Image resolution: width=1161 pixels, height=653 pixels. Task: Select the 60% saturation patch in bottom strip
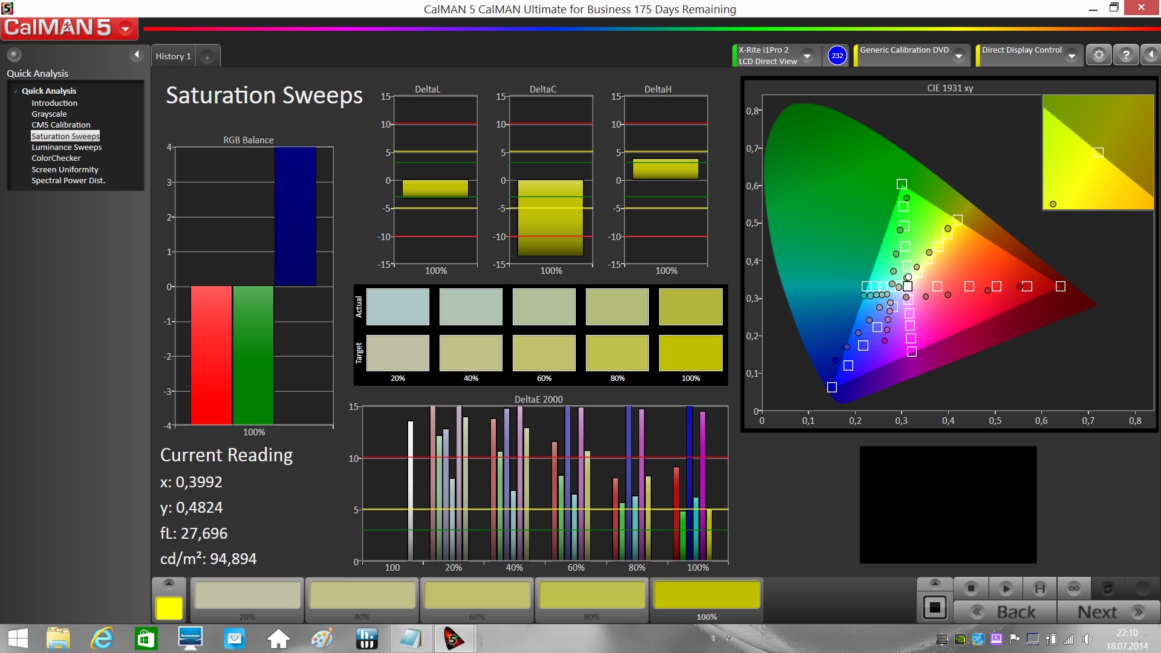[476, 596]
